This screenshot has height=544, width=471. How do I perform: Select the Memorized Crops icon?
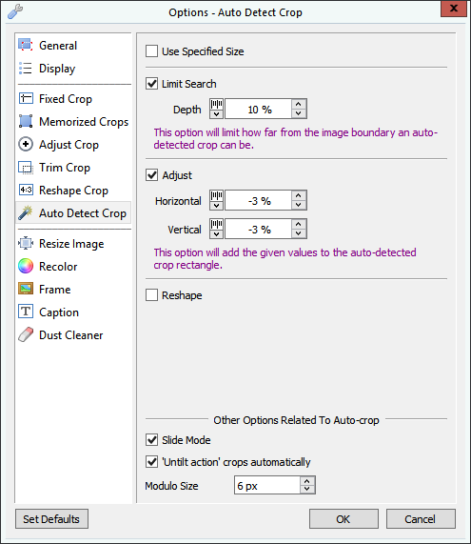pyautogui.click(x=26, y=121)
